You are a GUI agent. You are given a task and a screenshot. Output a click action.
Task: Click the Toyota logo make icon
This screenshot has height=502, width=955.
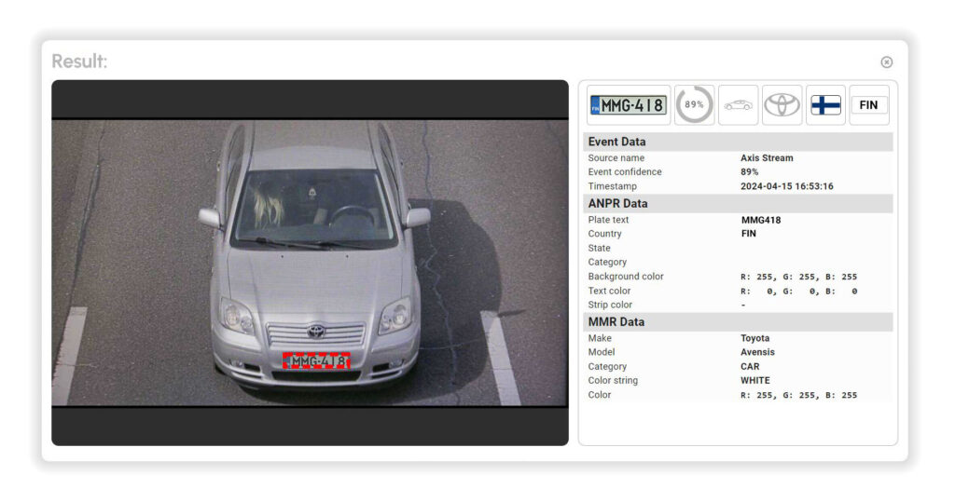click(782, 105)
